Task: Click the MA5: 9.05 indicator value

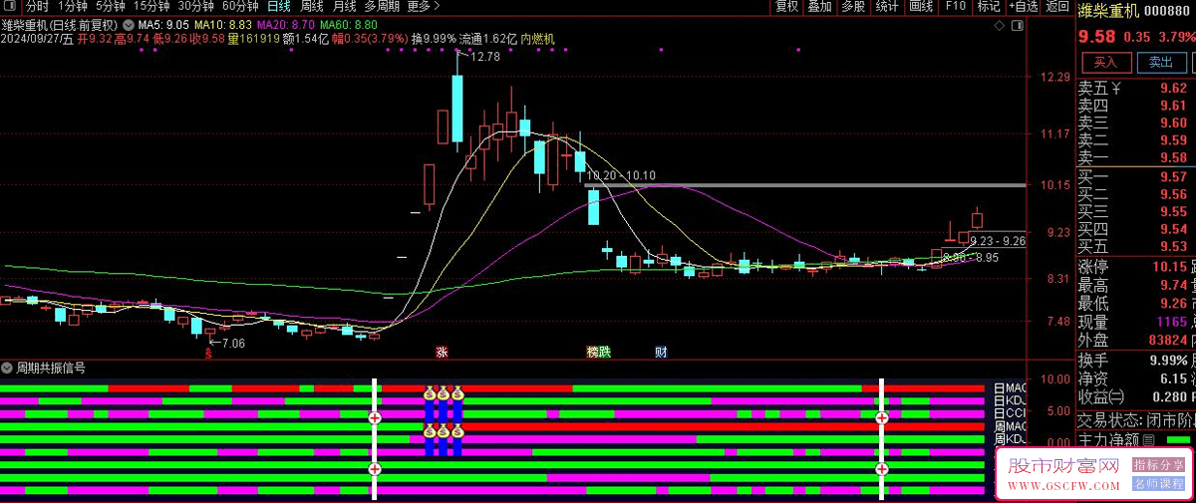Action: pyautogui.click(x=163, y=24)
